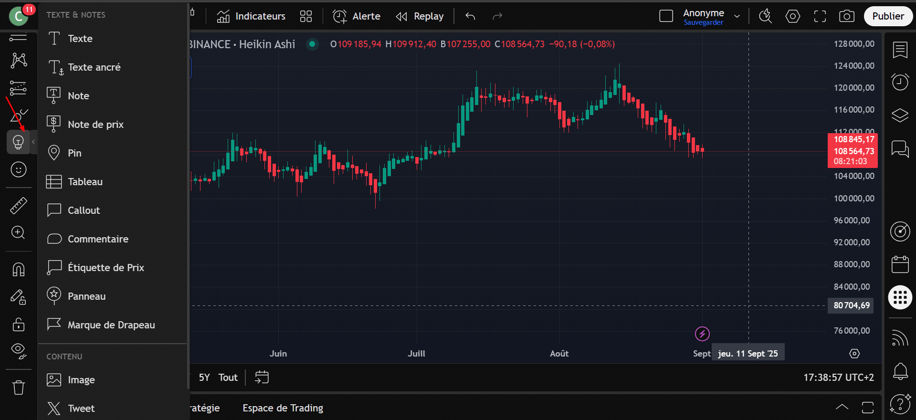The image size is (916, 420).
Task: Select Note de prix from menu
Action: tap(95, 125)
